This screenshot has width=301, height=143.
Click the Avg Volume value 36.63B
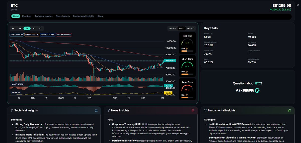click(x=252, y=45)
